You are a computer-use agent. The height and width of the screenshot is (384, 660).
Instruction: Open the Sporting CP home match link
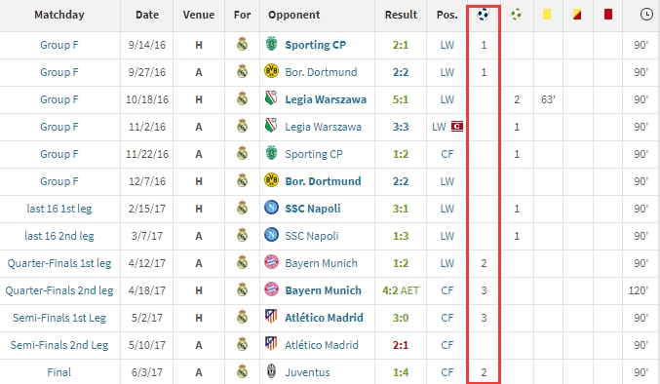click(x=315, y=45)
